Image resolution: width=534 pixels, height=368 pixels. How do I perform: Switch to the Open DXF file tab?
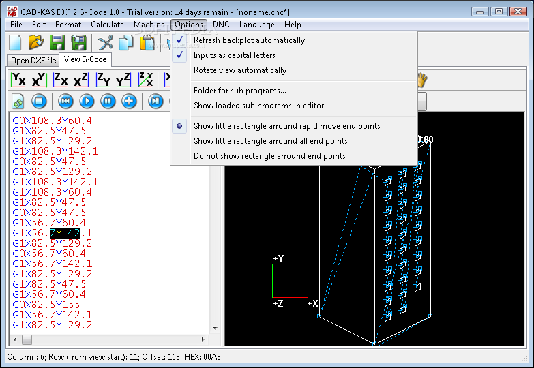[x=33, y=61]
